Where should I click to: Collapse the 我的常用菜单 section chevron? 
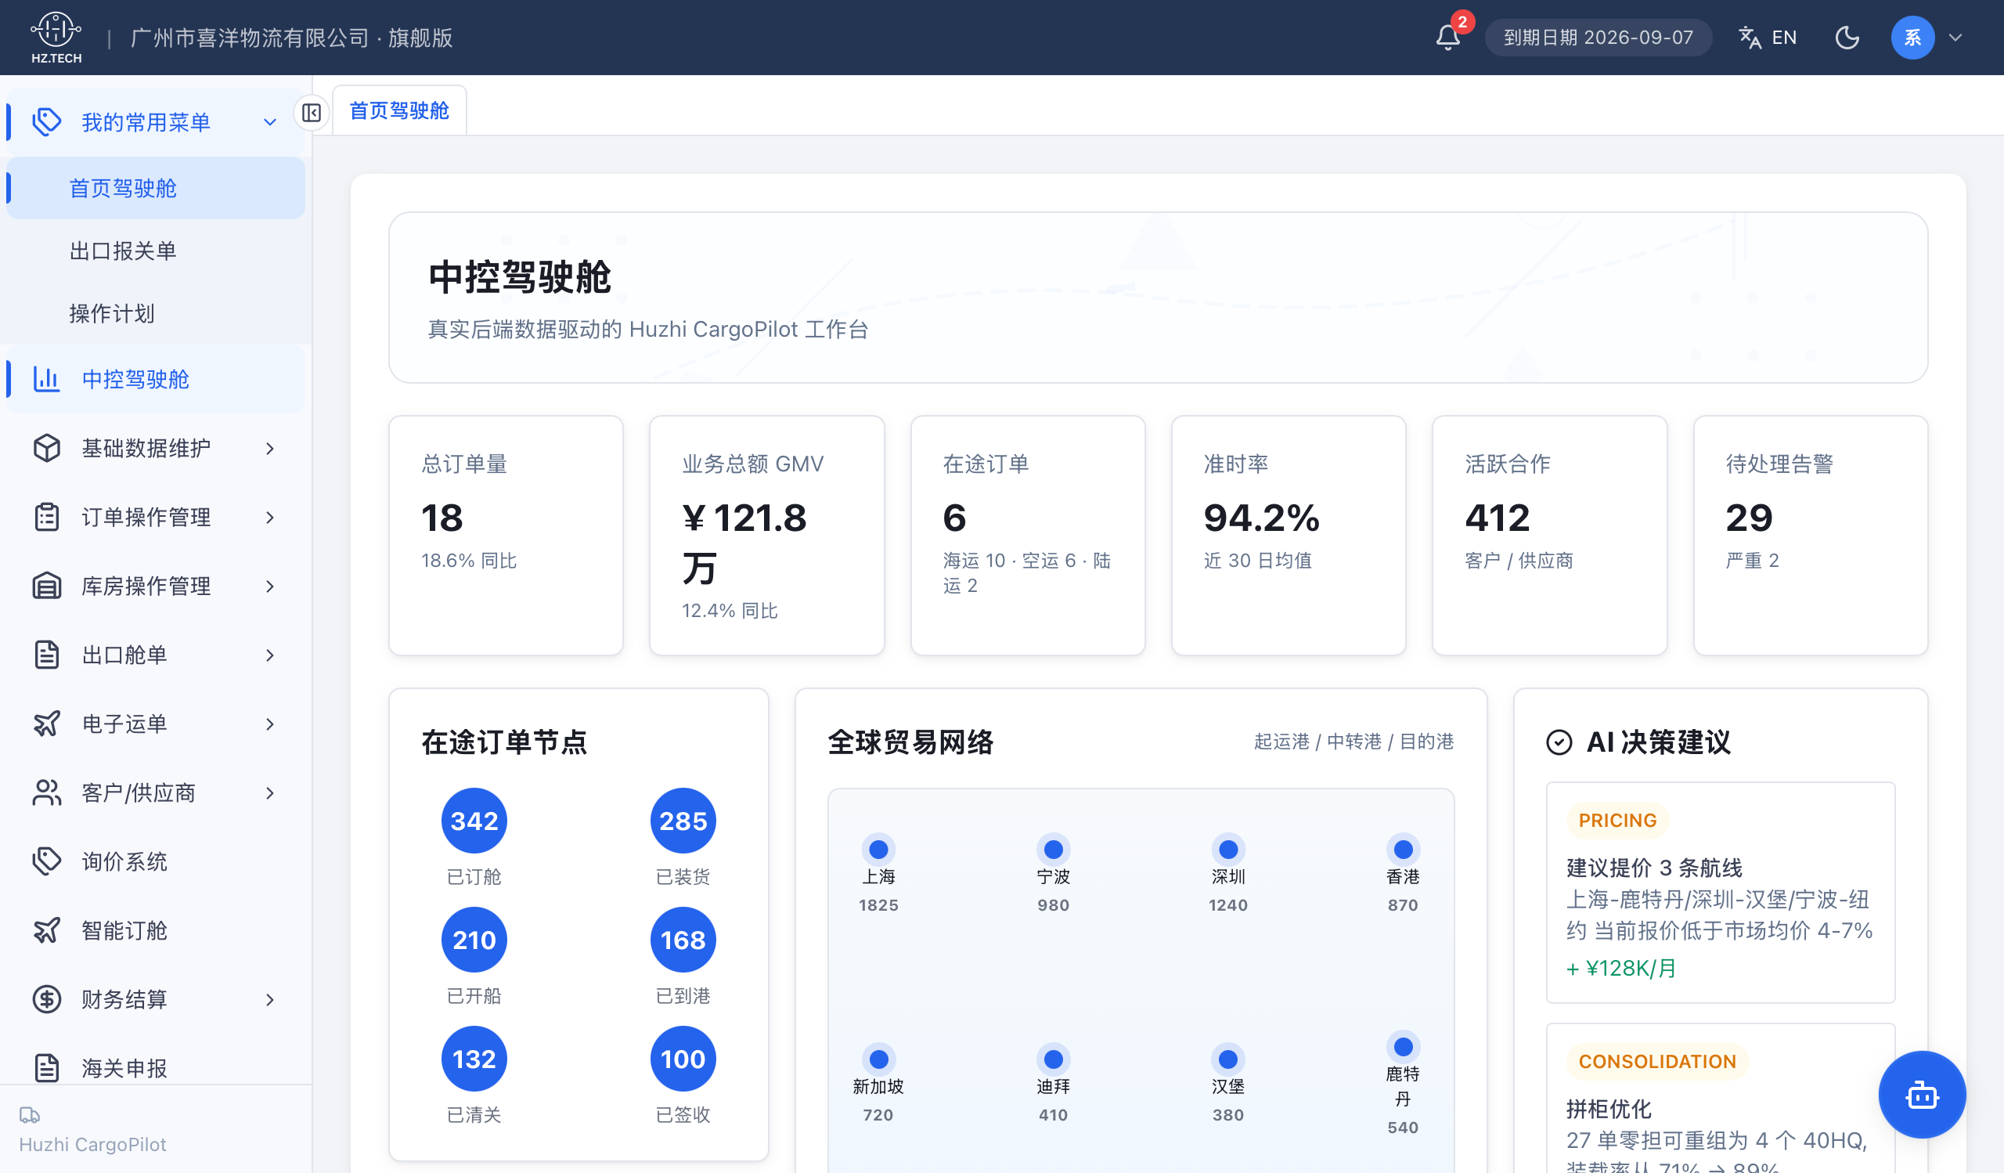tap(269, 122)
